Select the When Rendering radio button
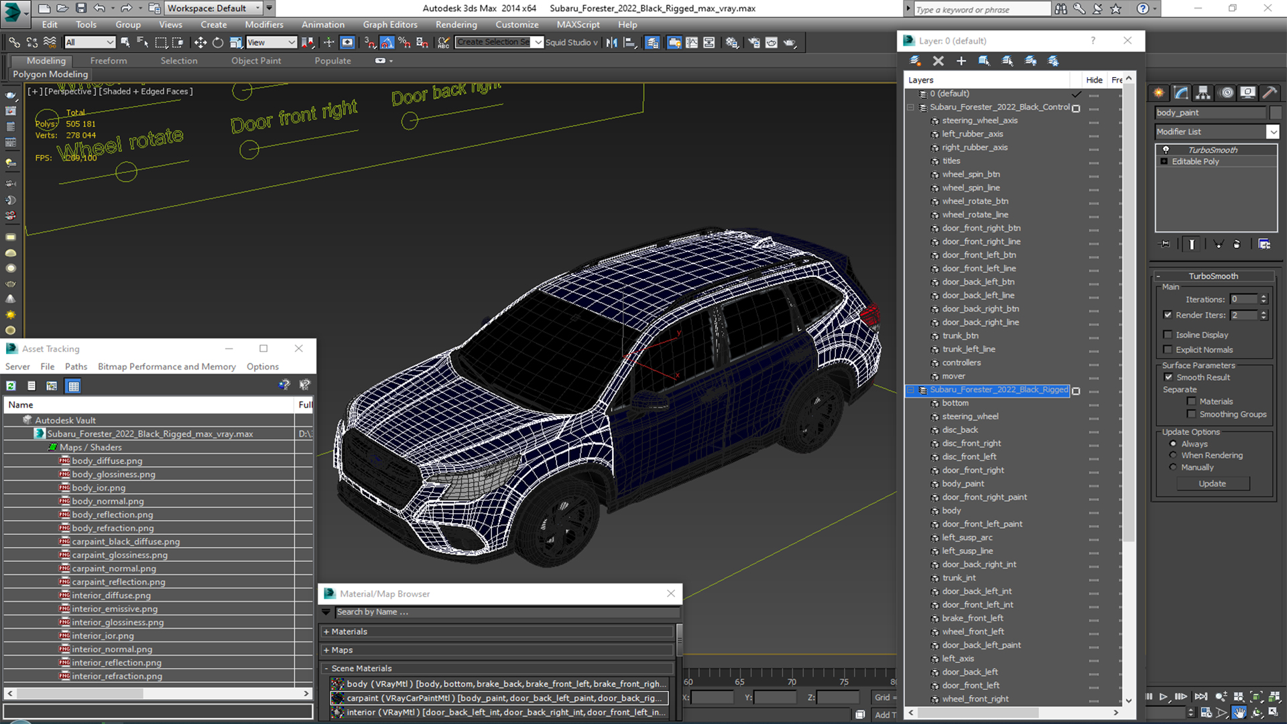Viewport: 1287px width, 724px height. pos(1173,455)
